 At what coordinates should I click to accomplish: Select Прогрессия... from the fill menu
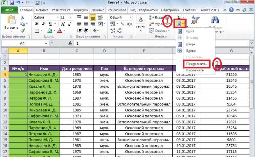pos(197,64)
